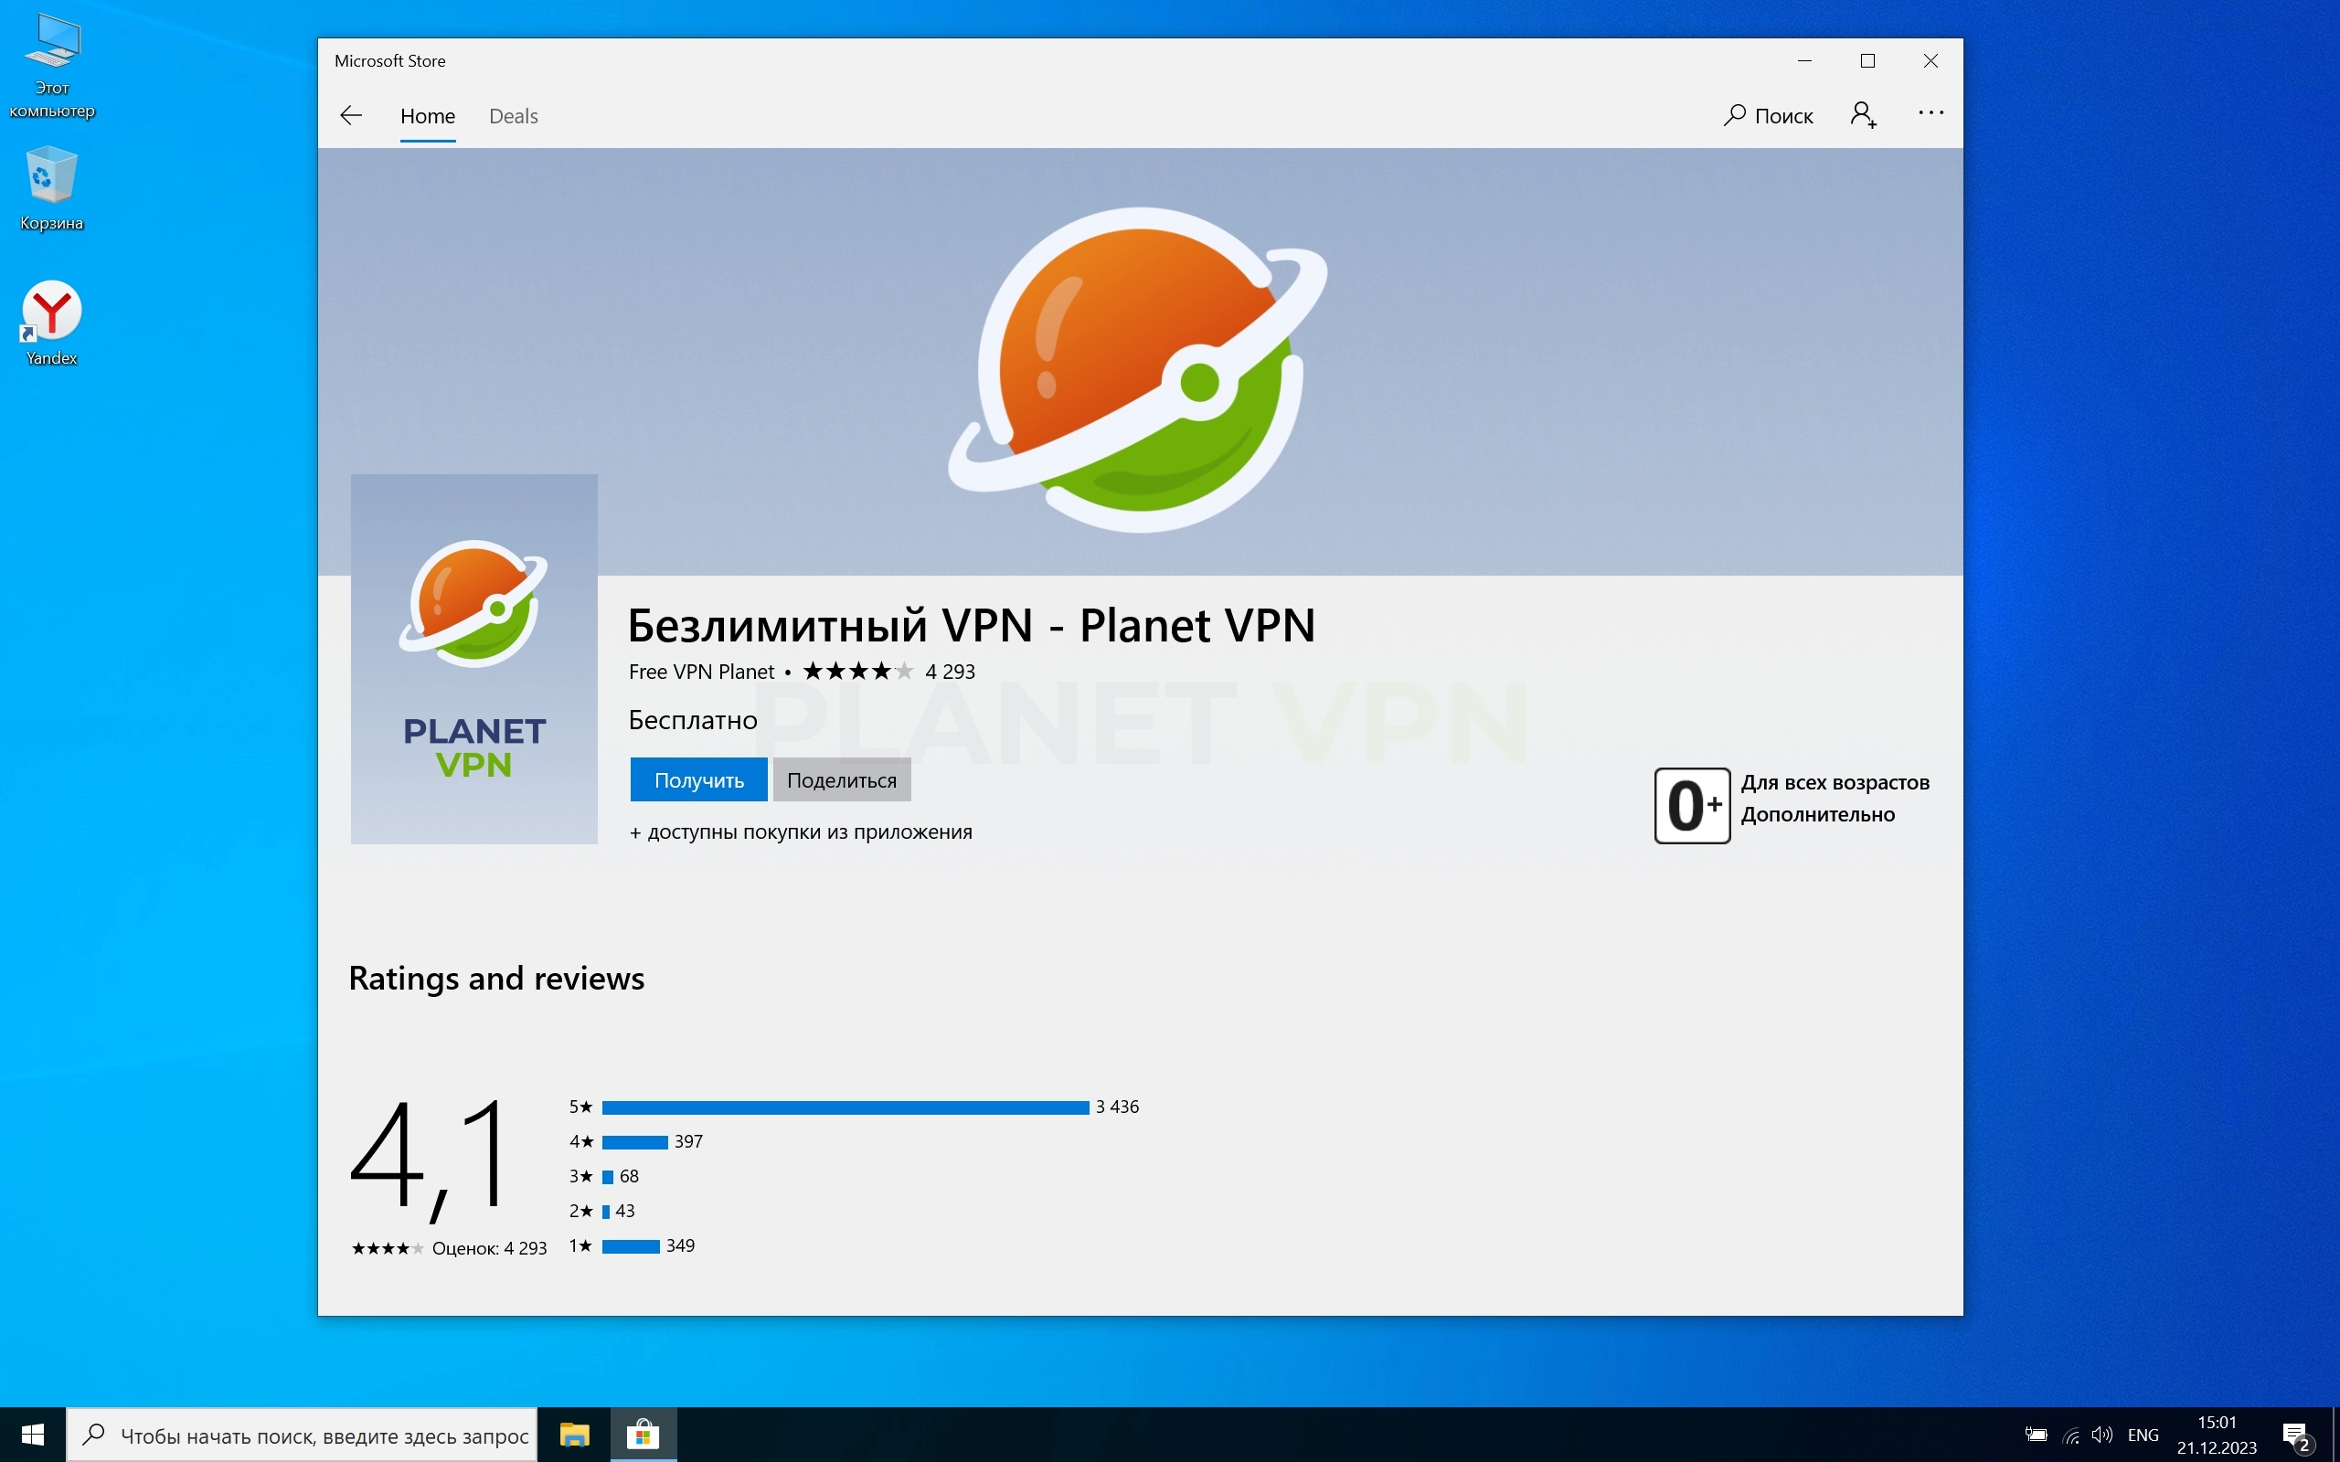
Task: Click the Free VPN Planet publisher link
Action: [701, 671]
